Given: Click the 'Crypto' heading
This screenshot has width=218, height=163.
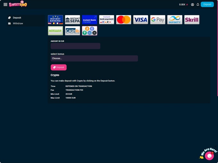Looking at the screenshot, I should [x=55, y=75].
